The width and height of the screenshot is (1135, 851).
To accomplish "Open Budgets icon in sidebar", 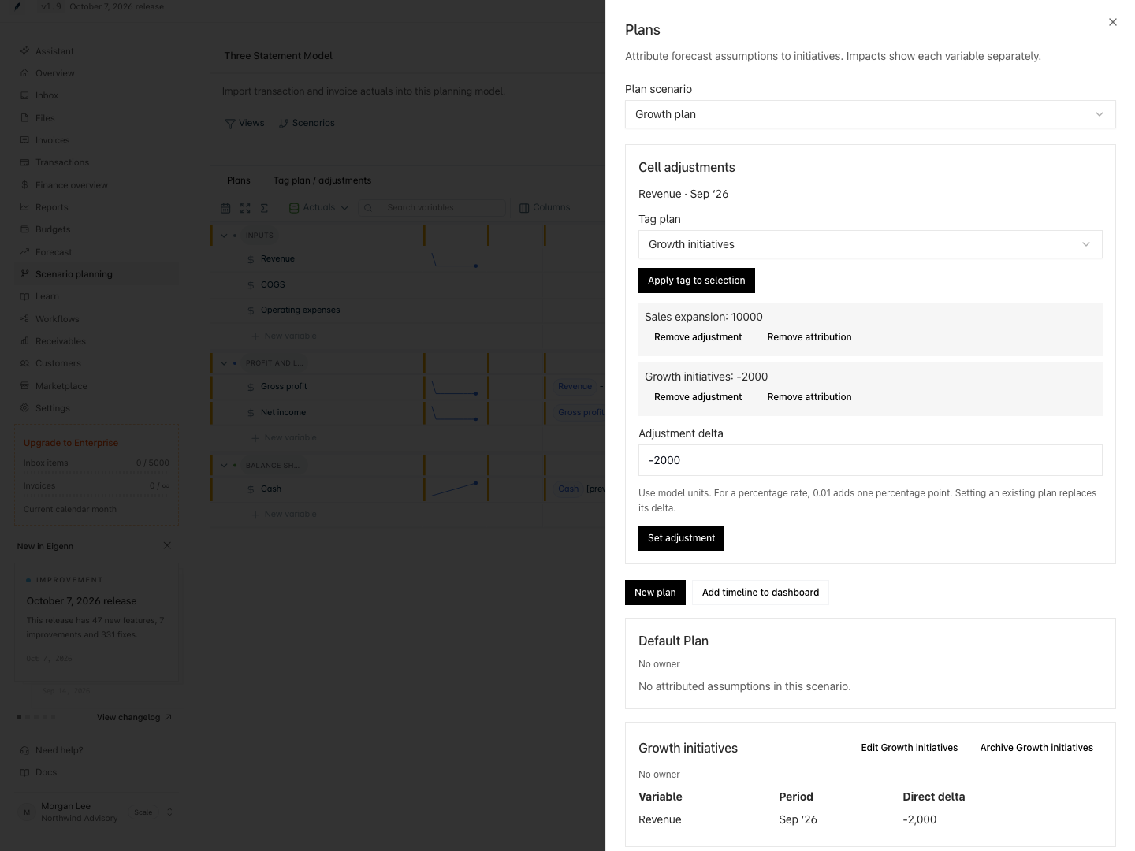I will [24, 229].
